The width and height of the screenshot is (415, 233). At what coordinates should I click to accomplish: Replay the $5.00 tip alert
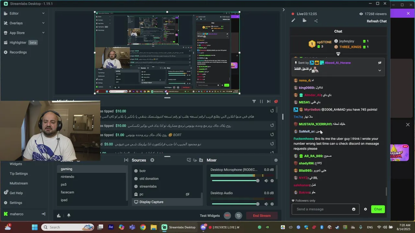[272, 144]
